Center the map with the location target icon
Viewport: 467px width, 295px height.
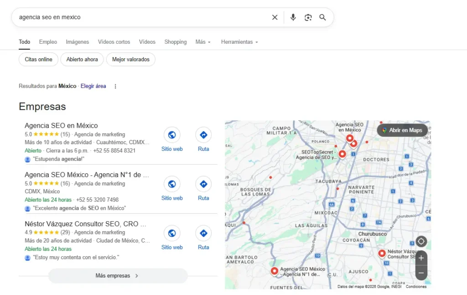421,241
